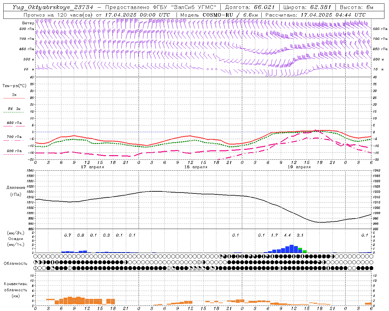Click the 'Осадки' precipitation label
Image resolution: width=389 pixels, height=311 pixels.
(x=16, y=239)
